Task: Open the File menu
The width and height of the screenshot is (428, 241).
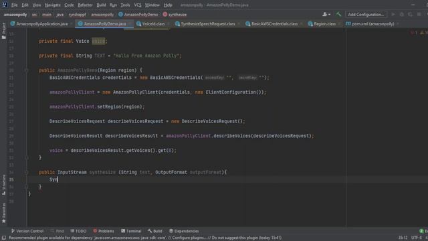Action: point(14,5)
